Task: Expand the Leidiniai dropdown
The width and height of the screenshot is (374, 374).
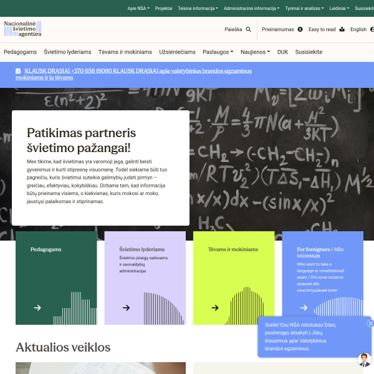Action: pyautogui.click(x=339, y=8)
